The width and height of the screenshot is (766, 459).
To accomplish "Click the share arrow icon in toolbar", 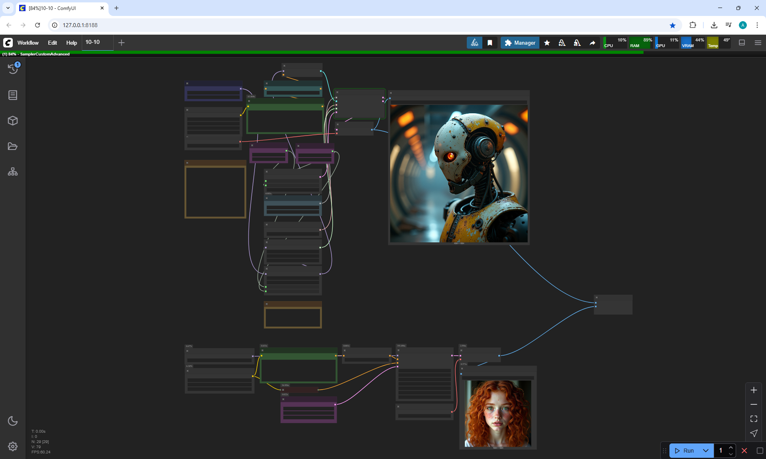I will 592,43.
